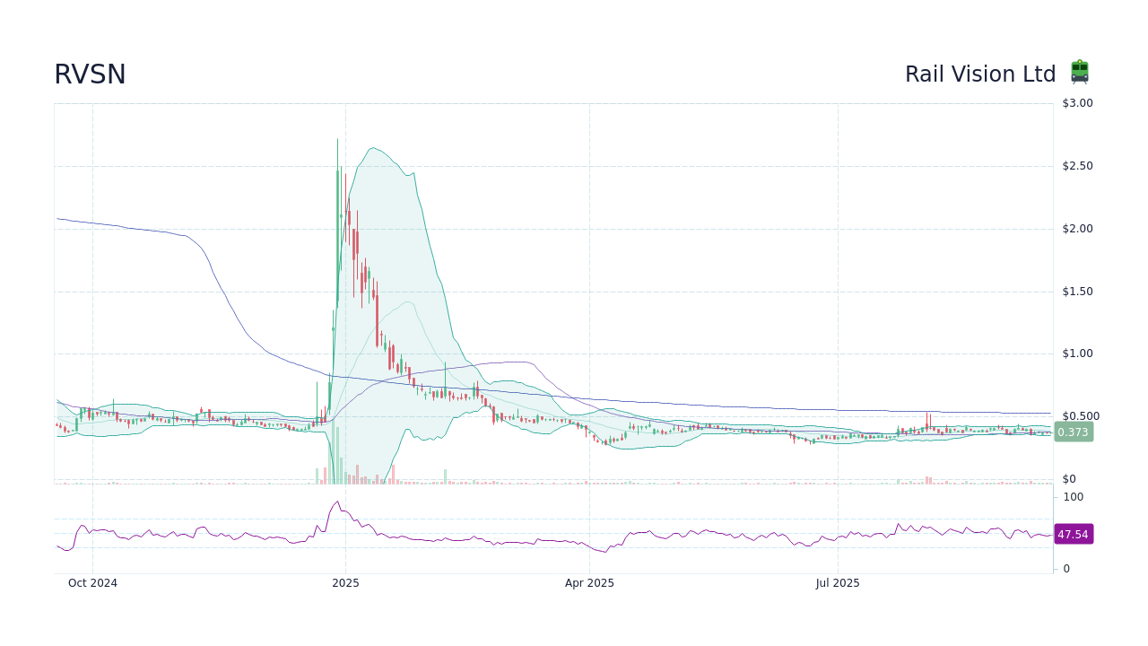Image resolution: width=1148 pixels, height=646 pixels.
Task: Click the green current price badge showing 0.373
Action: tap(1073, 432)
